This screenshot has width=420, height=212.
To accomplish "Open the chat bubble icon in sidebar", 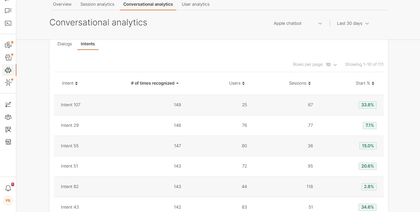I will (x=8, y=11).
